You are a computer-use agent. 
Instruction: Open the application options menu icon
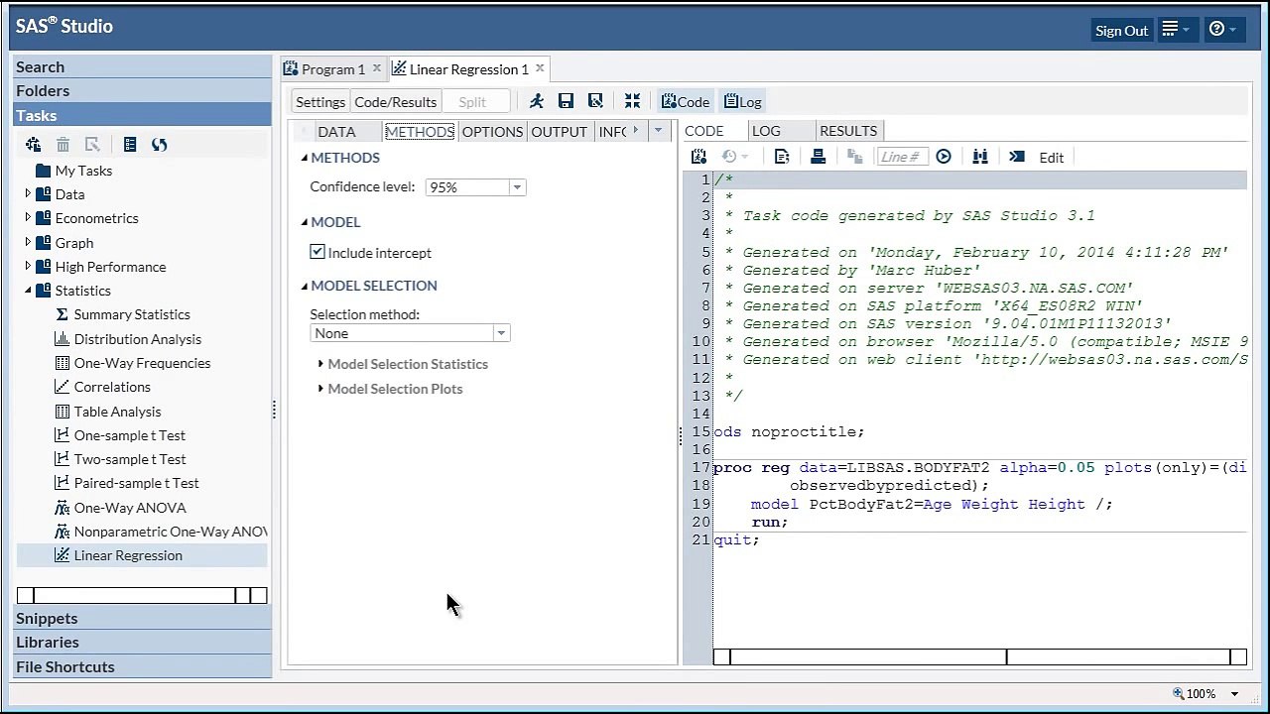(x=1176, y=30)
